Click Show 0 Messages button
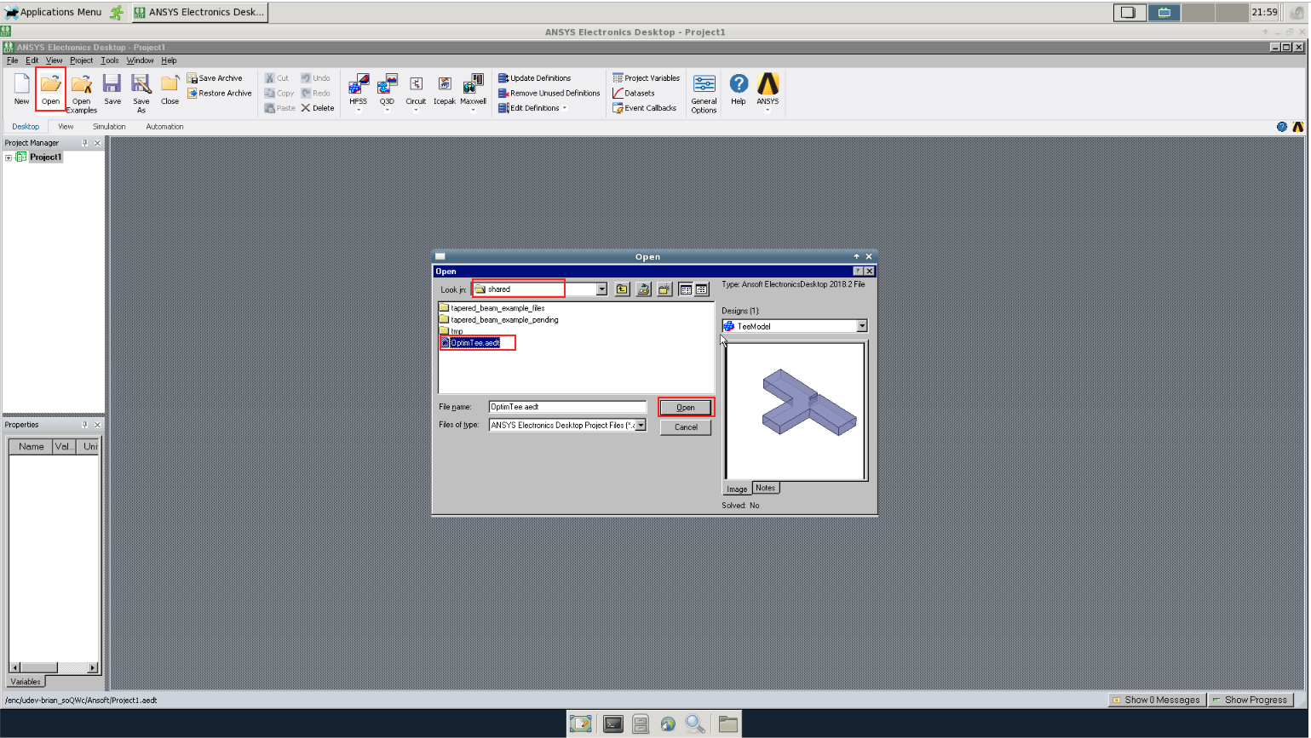The width and height of the screenshot is (1311, 738). tap(1156, 700)
